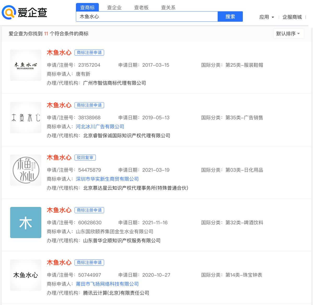Click the blue 木 trademark thumbnail
The width and height of the screenshot is (313, 305).
26,222
